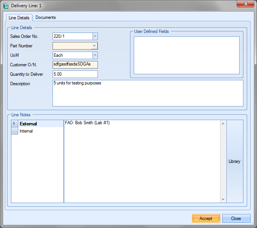The width and height of the screenshot is (257, 228).
Task: Click the User Defined Fields box
Action: (186, 55)
